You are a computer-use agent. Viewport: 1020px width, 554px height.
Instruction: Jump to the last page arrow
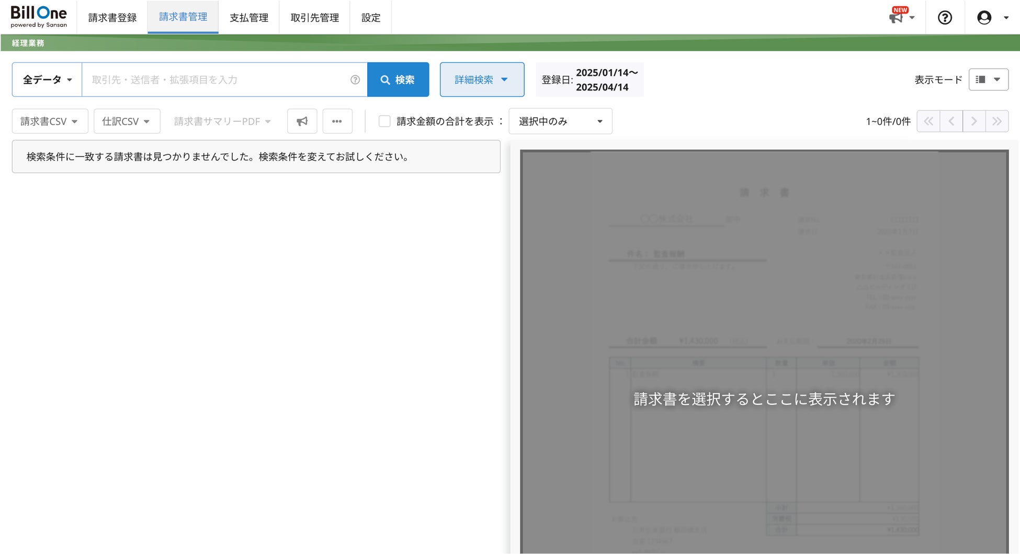click(x=997, y=121)
